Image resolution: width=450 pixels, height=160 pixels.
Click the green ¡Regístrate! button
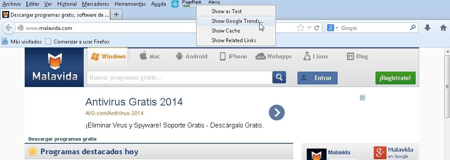click(395, 78)
